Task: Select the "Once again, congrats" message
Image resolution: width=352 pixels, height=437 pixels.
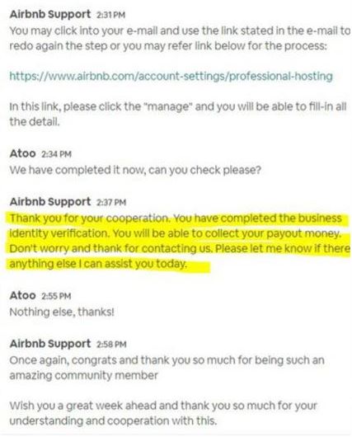Action: [x=167, y=368]
